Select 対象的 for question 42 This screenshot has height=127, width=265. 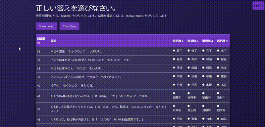coord(174,106)
